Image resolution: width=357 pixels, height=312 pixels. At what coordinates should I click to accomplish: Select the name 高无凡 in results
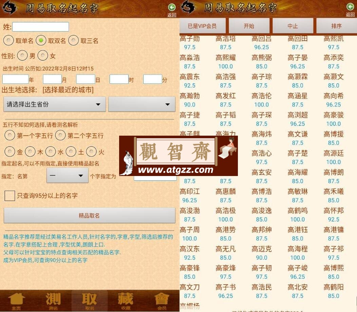coord(226,249)
